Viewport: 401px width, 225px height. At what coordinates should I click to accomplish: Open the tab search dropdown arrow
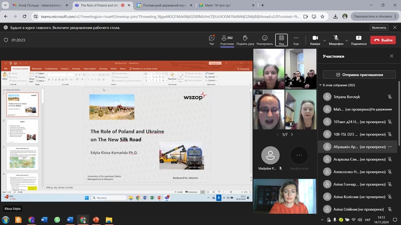point(5,5)
